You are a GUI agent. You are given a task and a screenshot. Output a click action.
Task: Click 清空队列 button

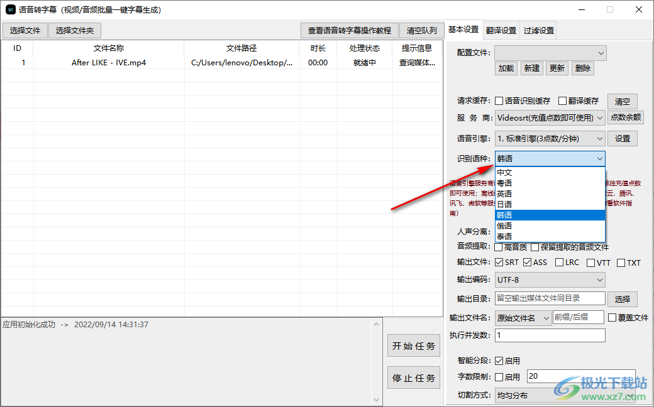[x=422, y=31]
